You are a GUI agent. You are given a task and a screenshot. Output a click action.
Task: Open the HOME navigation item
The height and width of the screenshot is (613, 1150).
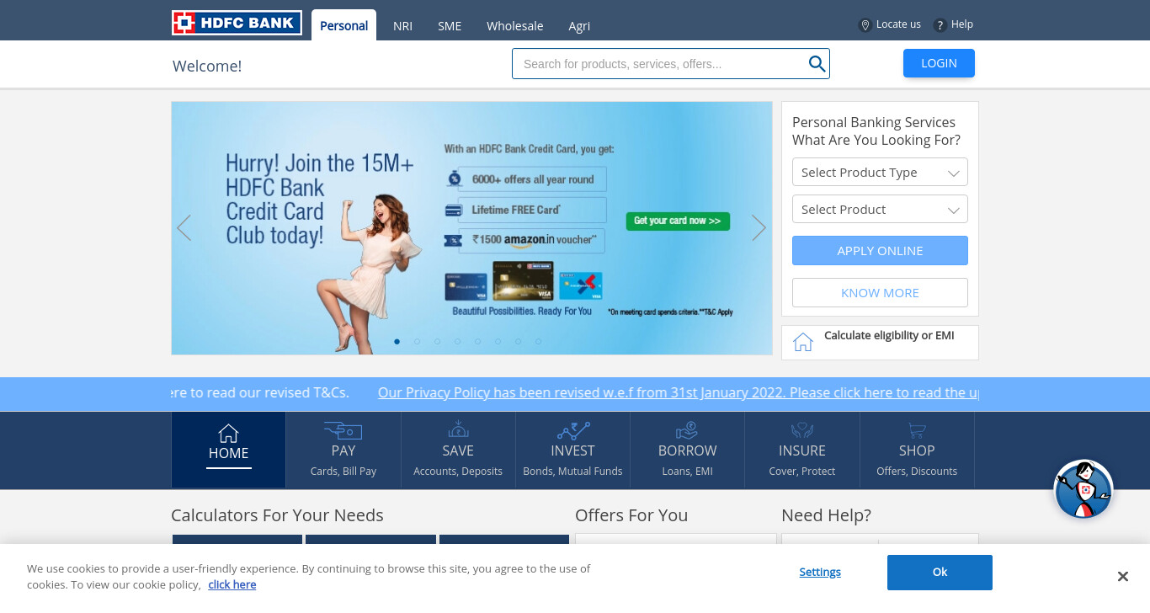click(229, 450)
